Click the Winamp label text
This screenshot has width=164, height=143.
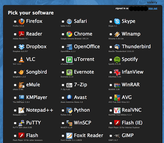point(131,34)
